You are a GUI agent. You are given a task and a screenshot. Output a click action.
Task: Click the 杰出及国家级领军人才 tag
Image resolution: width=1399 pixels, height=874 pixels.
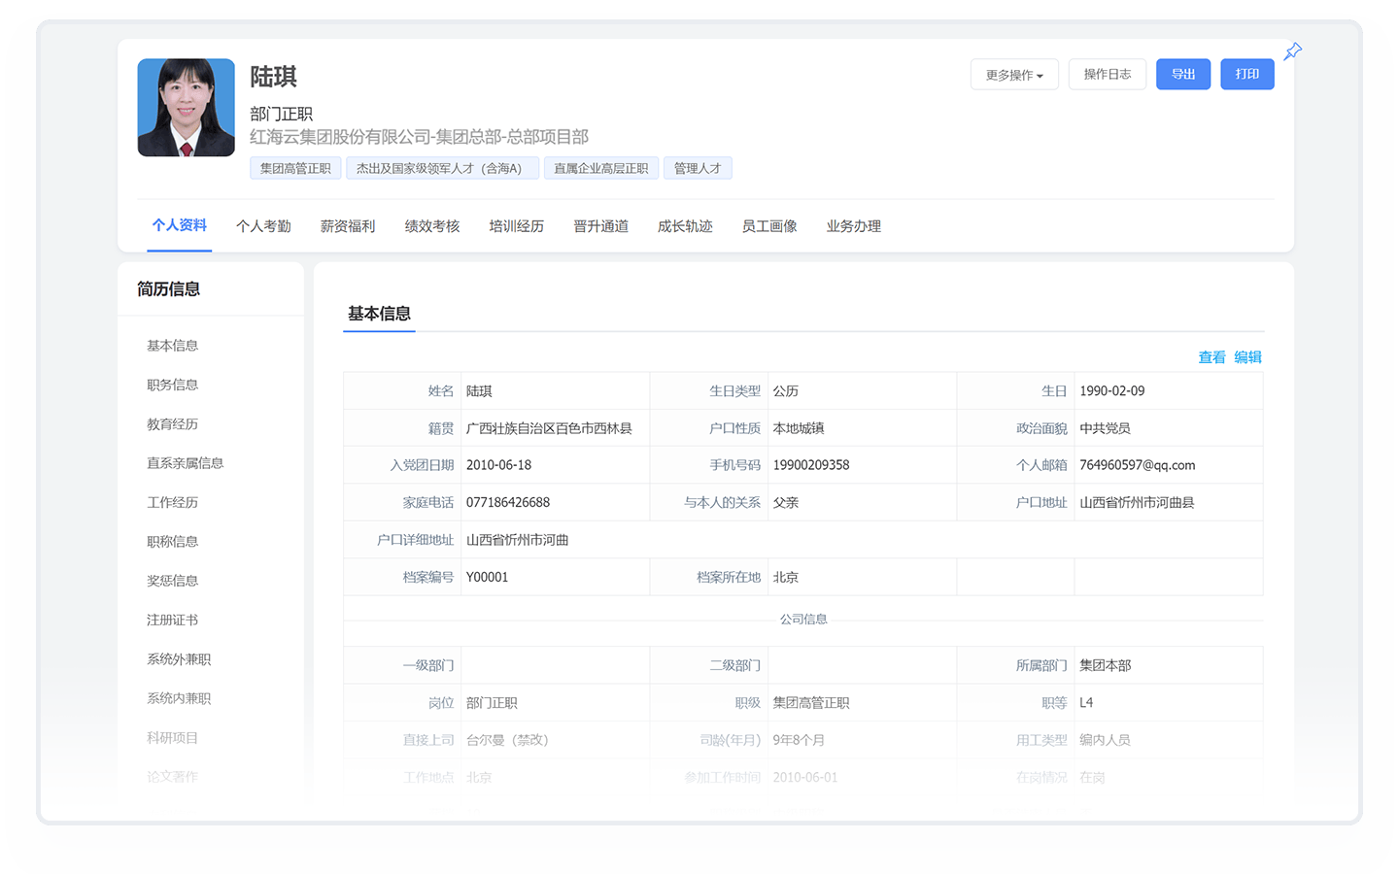[442, 168]
